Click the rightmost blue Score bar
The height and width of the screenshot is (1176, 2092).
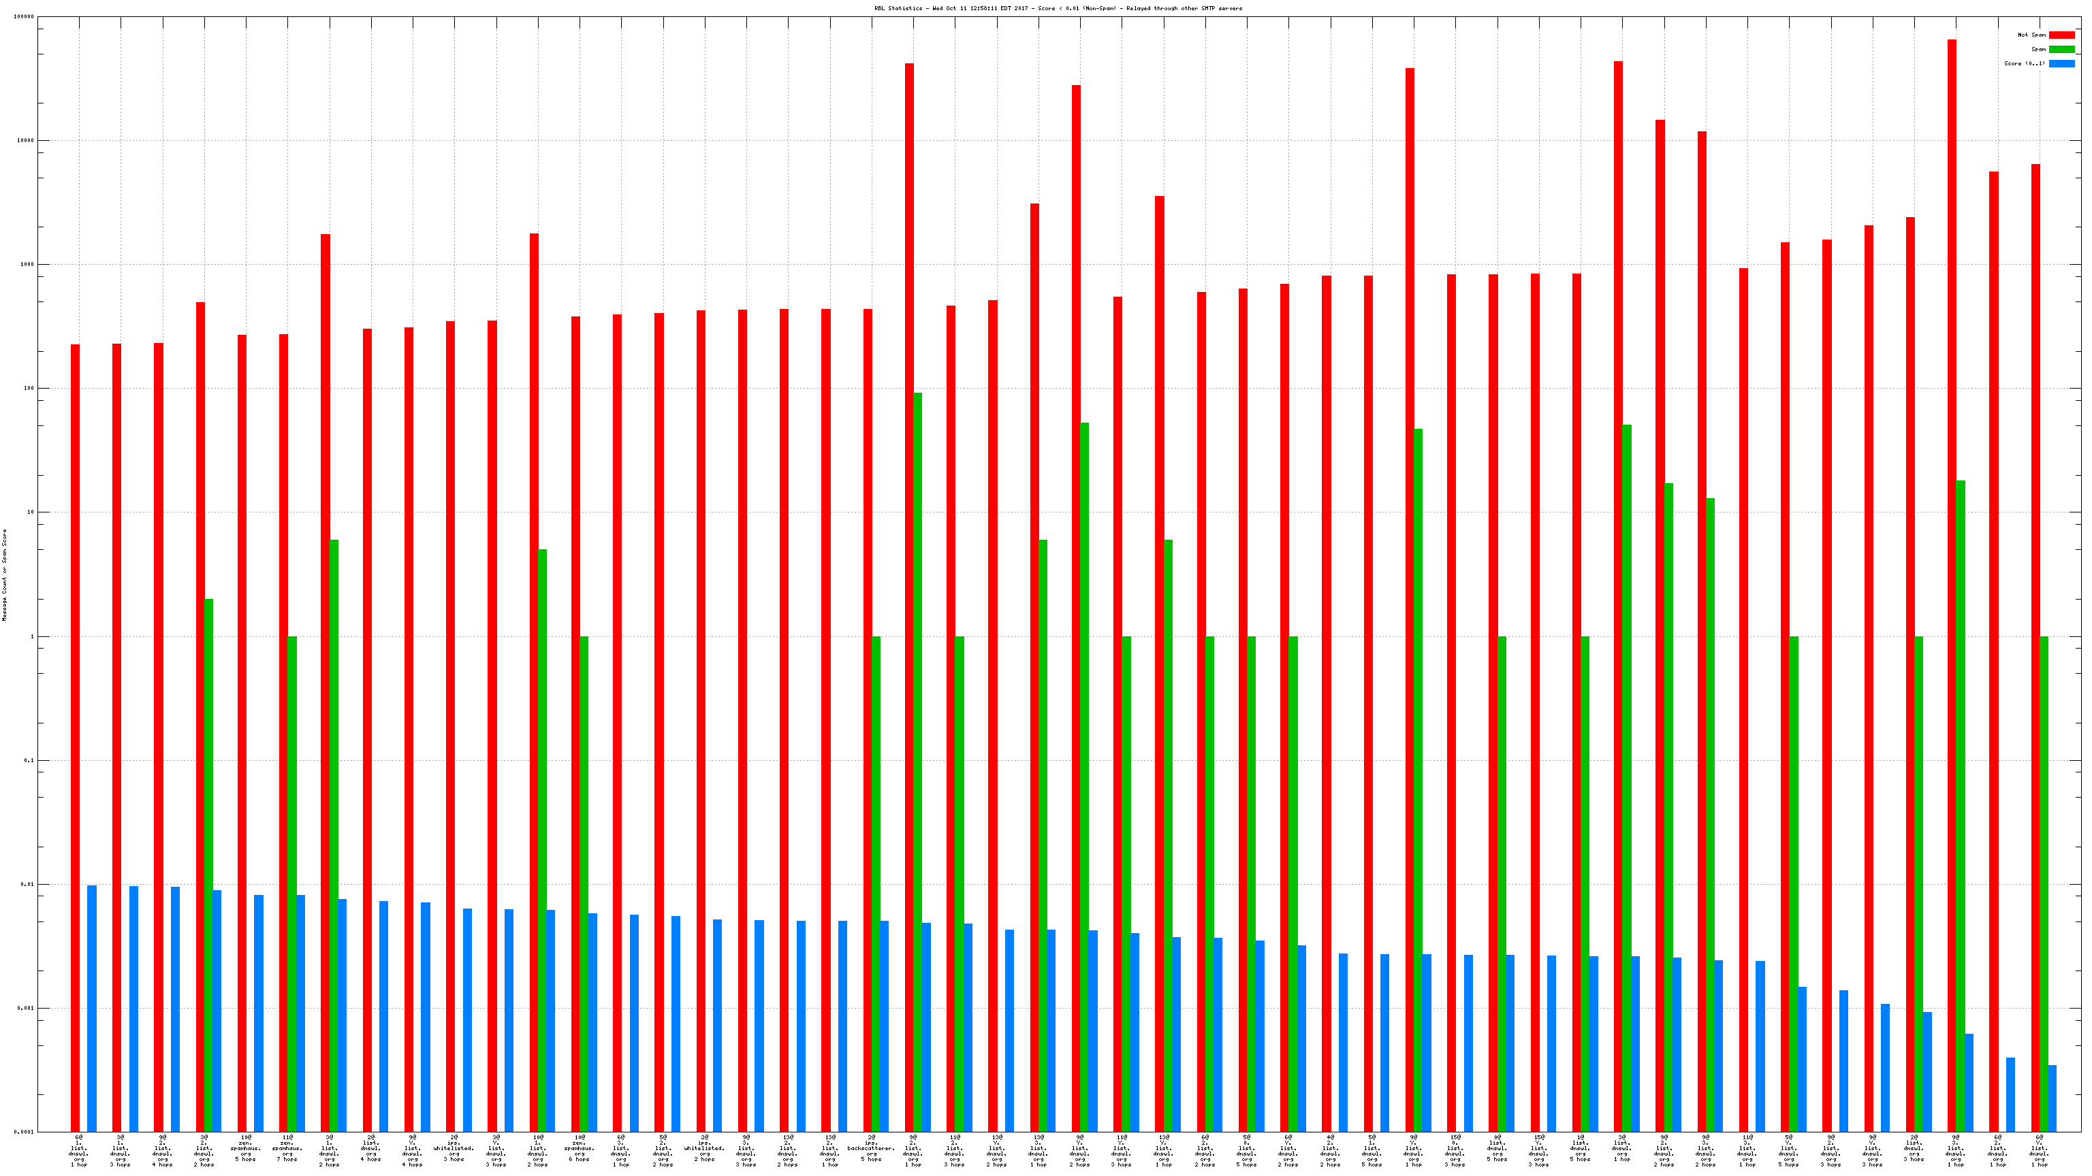[2053, 1098]
